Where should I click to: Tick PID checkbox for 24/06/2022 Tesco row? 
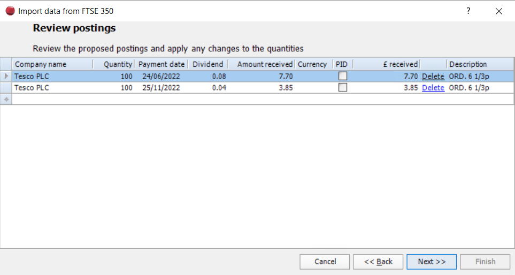click(x=343, y=76)
